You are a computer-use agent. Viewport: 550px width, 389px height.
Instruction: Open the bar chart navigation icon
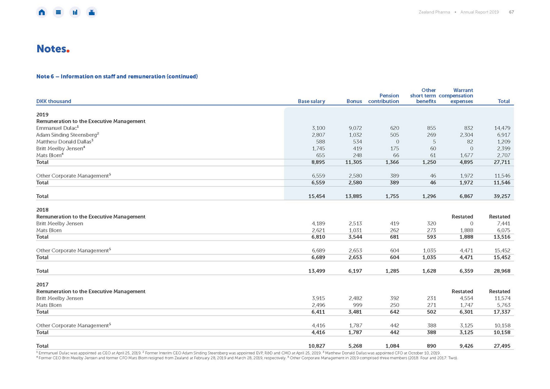coord(75,12)
